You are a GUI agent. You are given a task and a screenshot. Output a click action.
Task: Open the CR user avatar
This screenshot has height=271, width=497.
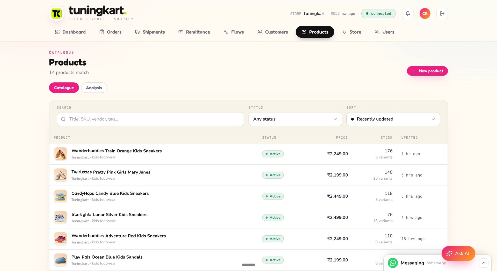(425, 13)
